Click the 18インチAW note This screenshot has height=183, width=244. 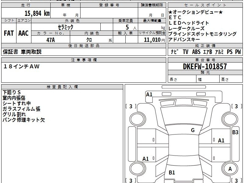[21, 66]
